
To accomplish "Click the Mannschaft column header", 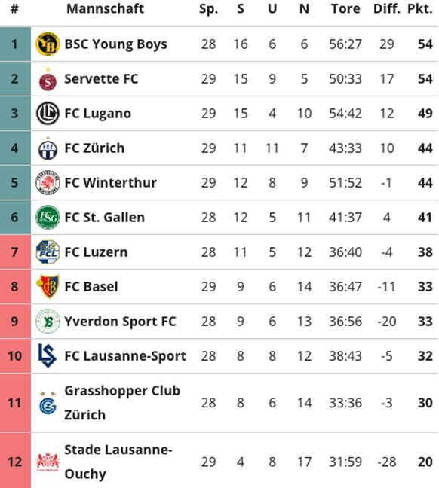I will [105, 9].
